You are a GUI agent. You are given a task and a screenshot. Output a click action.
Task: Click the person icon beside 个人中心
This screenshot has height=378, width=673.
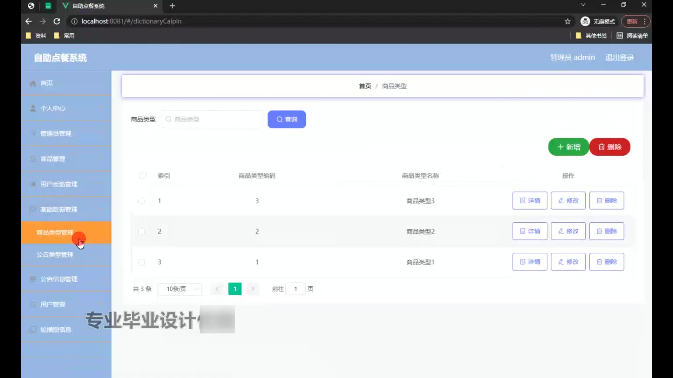click(x=33, y=108)
